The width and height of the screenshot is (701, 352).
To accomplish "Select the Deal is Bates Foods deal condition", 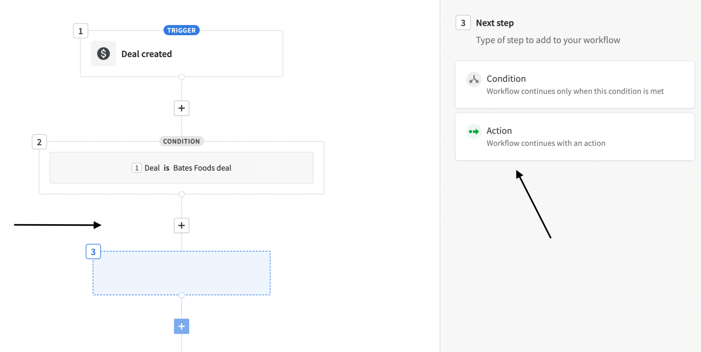I will tap(181, 167).
